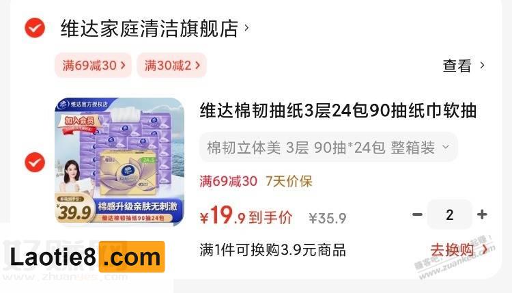Increase quantity with the plus button
This screenshot has width=512, height=293.
pos(482,214)
